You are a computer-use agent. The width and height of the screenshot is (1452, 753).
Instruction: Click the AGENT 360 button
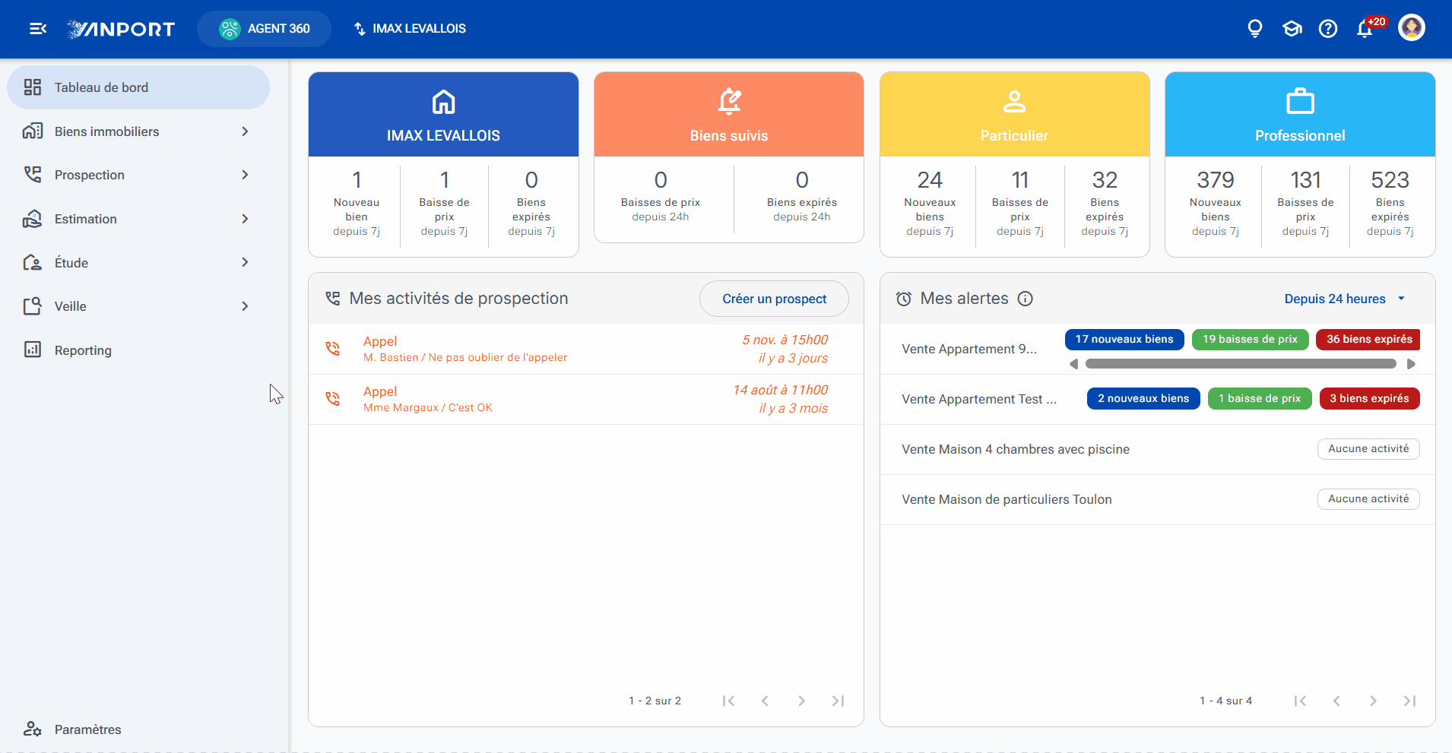(264, 29)
